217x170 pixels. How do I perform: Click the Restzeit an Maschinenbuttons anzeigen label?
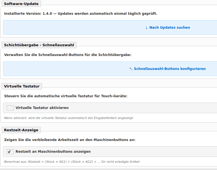point(53,152)
